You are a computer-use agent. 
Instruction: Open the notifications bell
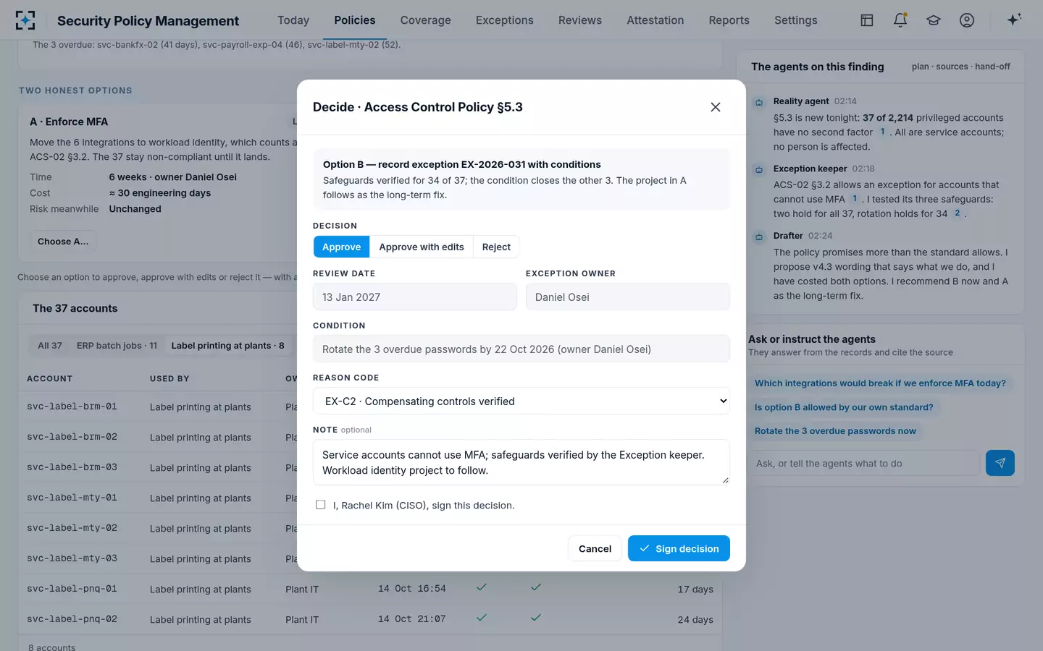point(900,20)
